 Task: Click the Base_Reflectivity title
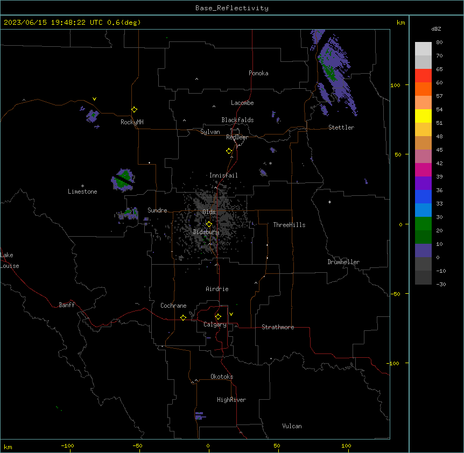click(x=232, y=8)
